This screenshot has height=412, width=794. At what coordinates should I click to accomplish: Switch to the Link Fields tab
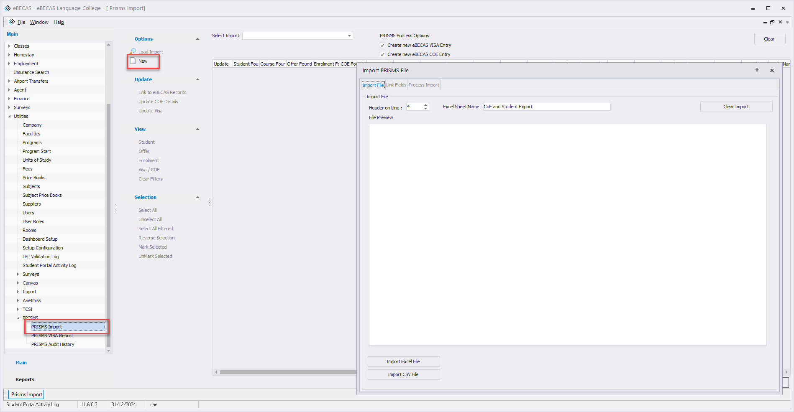click(396, 85)
